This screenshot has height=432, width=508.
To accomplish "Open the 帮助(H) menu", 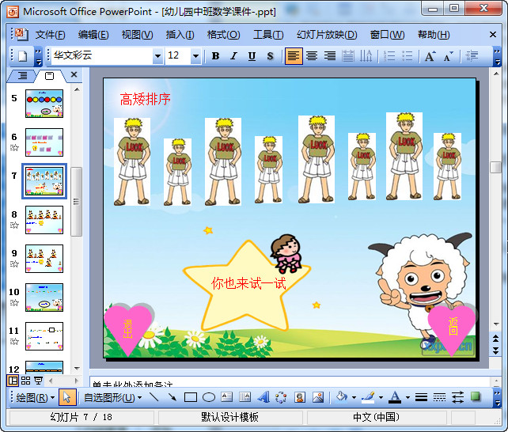I will [434, 34].
